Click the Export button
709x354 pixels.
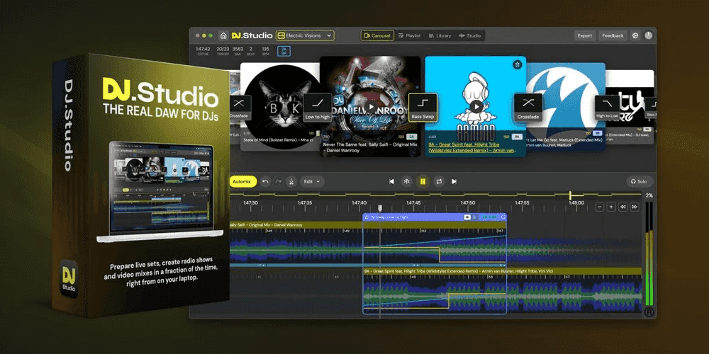(584, 35)
